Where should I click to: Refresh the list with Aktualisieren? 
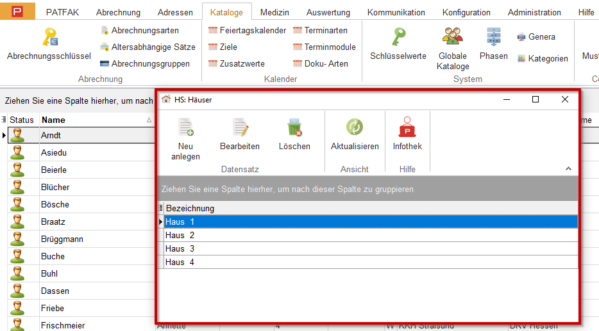(355, 127)
